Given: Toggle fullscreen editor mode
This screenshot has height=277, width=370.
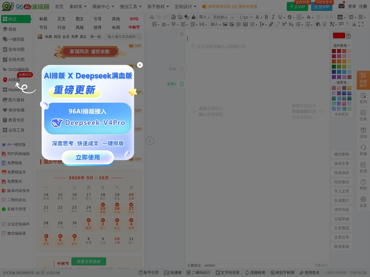Looking at the screenshot, I should 361,24.
